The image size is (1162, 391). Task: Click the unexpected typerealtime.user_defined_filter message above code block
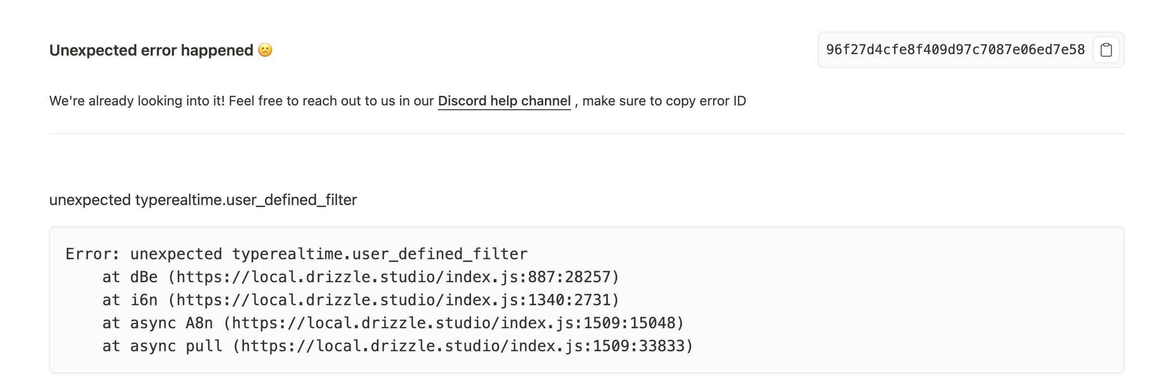(x=203, y=200)
